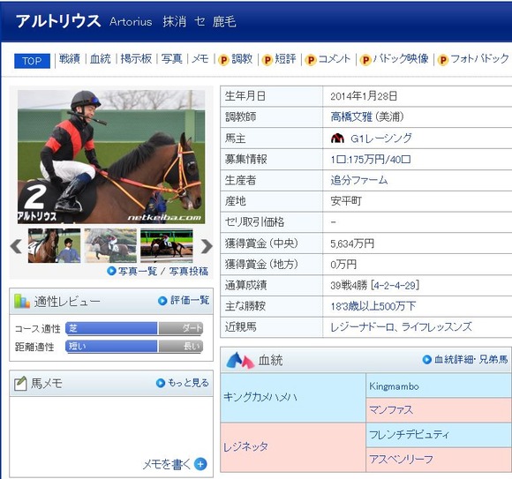Open the 評価一覧 link

190,300
